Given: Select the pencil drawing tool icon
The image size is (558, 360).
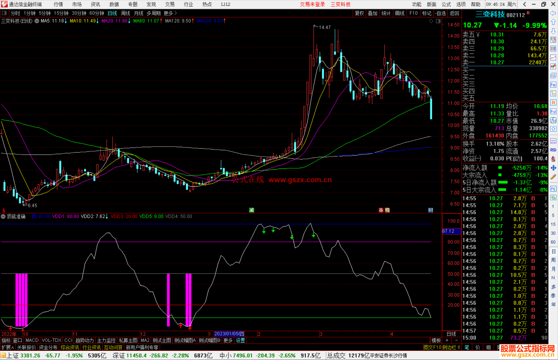Looking at the screenshot, I should pos(553,177).
